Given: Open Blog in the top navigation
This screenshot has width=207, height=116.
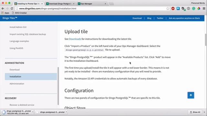Looking at the screenshot, I should [149, 18].
